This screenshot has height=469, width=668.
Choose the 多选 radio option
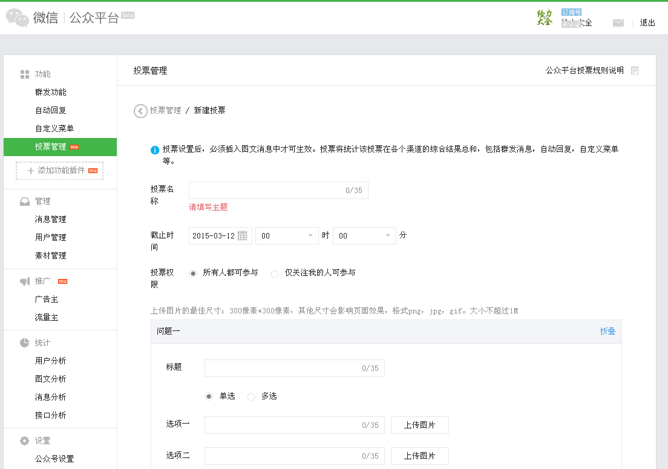coord(251,397)
